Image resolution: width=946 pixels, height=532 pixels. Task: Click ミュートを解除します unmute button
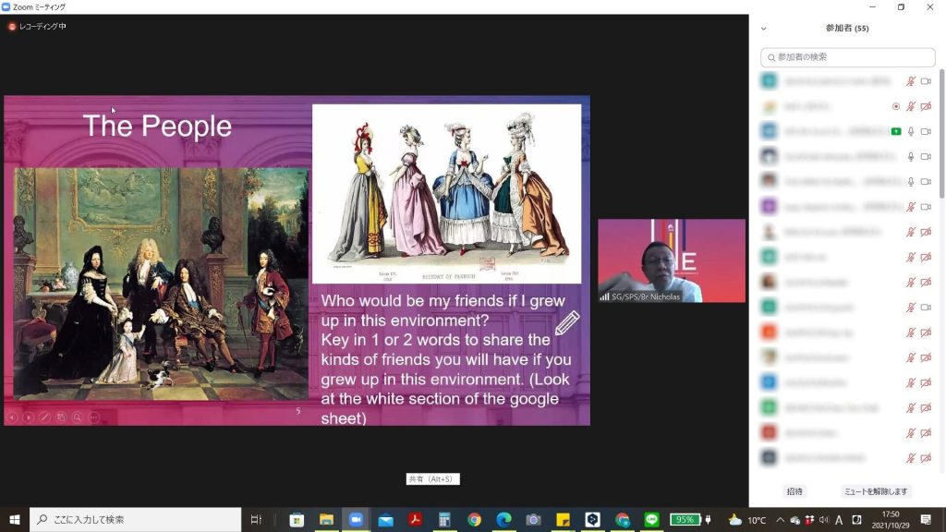point(876,491)
